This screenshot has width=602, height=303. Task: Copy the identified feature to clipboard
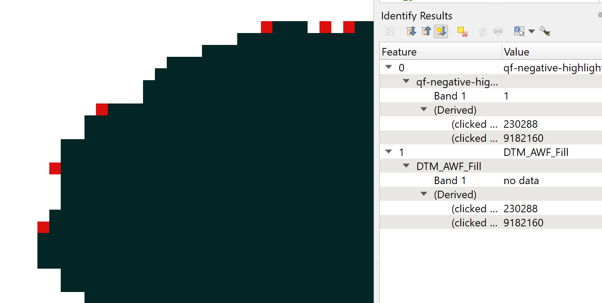pos(482,31)
